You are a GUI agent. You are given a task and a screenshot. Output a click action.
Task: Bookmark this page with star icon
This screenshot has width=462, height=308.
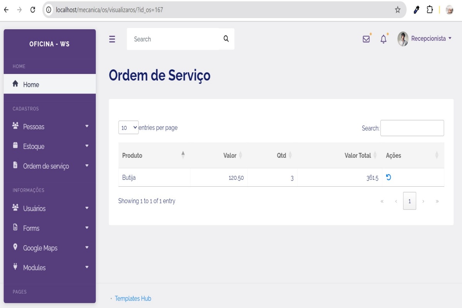coord(398,10)
